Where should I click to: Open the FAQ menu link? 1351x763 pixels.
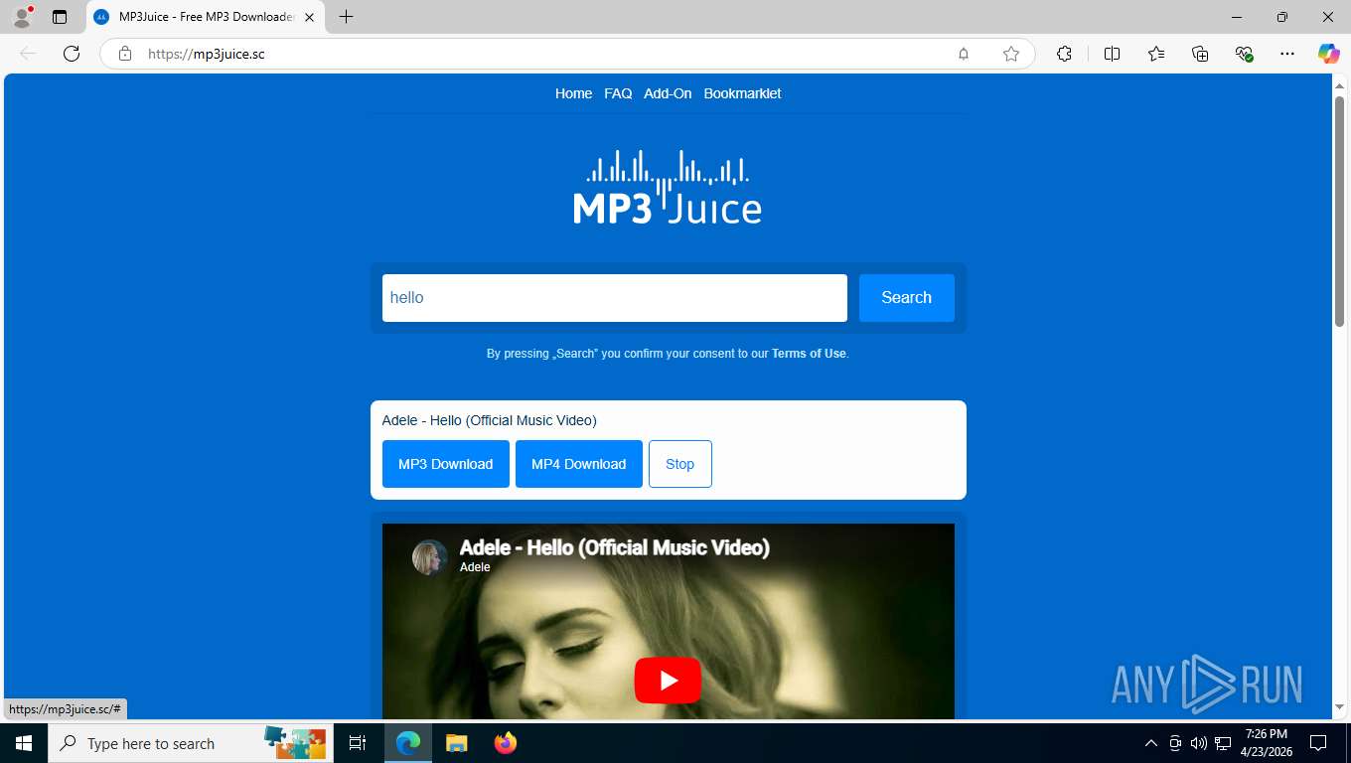point(618,93)
